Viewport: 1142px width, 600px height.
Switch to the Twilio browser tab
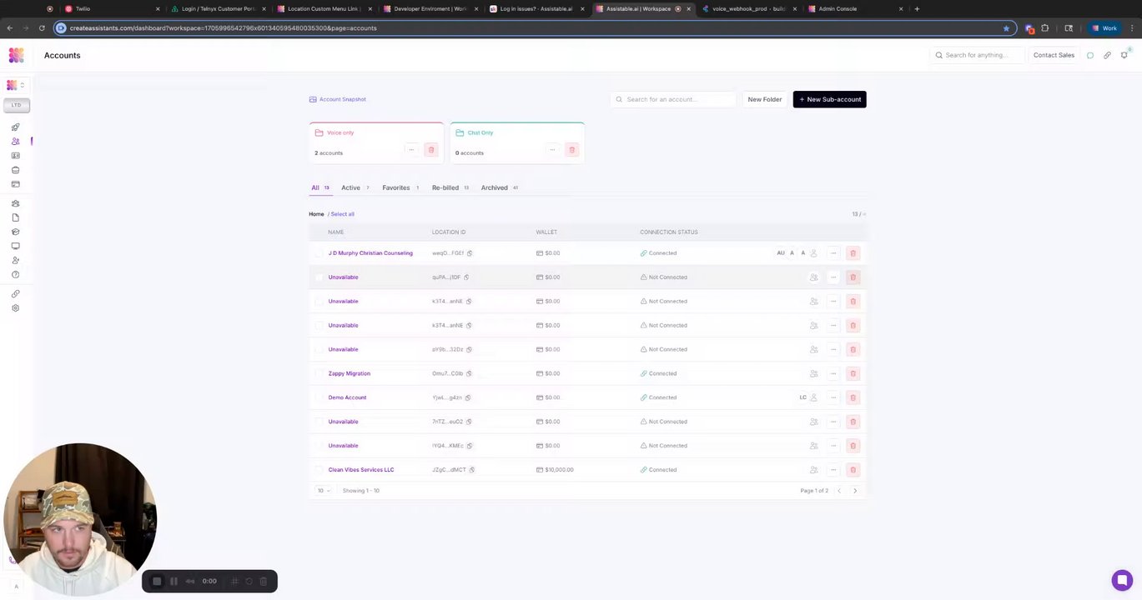pyautogui.click(x=110, y=8)
